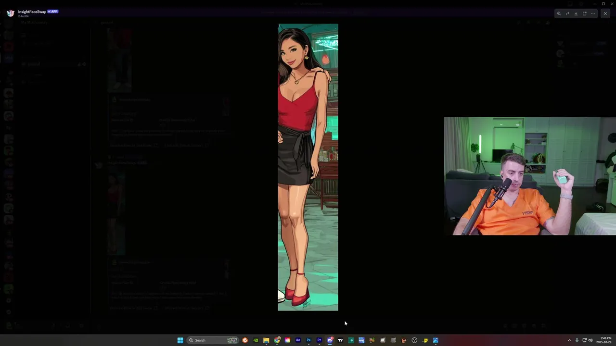Image resolution: width=616 pixels, height=346 pixels.
Task: Open the blue Photos app at taskbar end
Action: tap(436, 340)
